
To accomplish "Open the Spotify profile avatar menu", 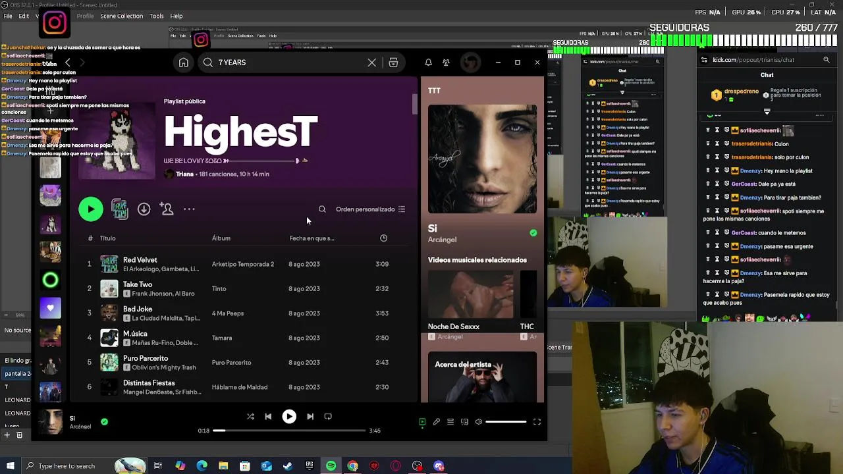I will click(470, 63).
